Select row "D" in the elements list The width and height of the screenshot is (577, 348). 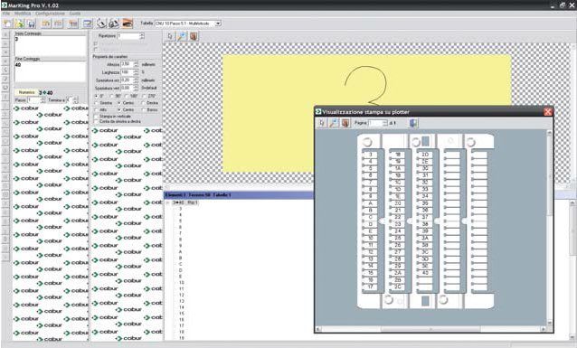click(181, 270)
